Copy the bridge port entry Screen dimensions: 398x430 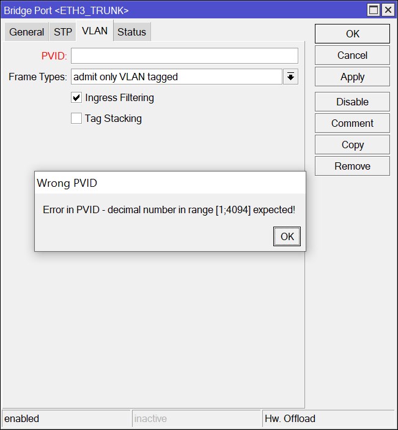352,145
